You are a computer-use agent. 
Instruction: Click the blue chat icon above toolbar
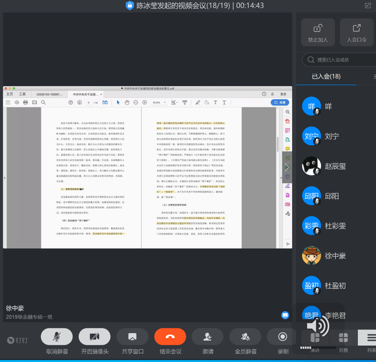285,315
